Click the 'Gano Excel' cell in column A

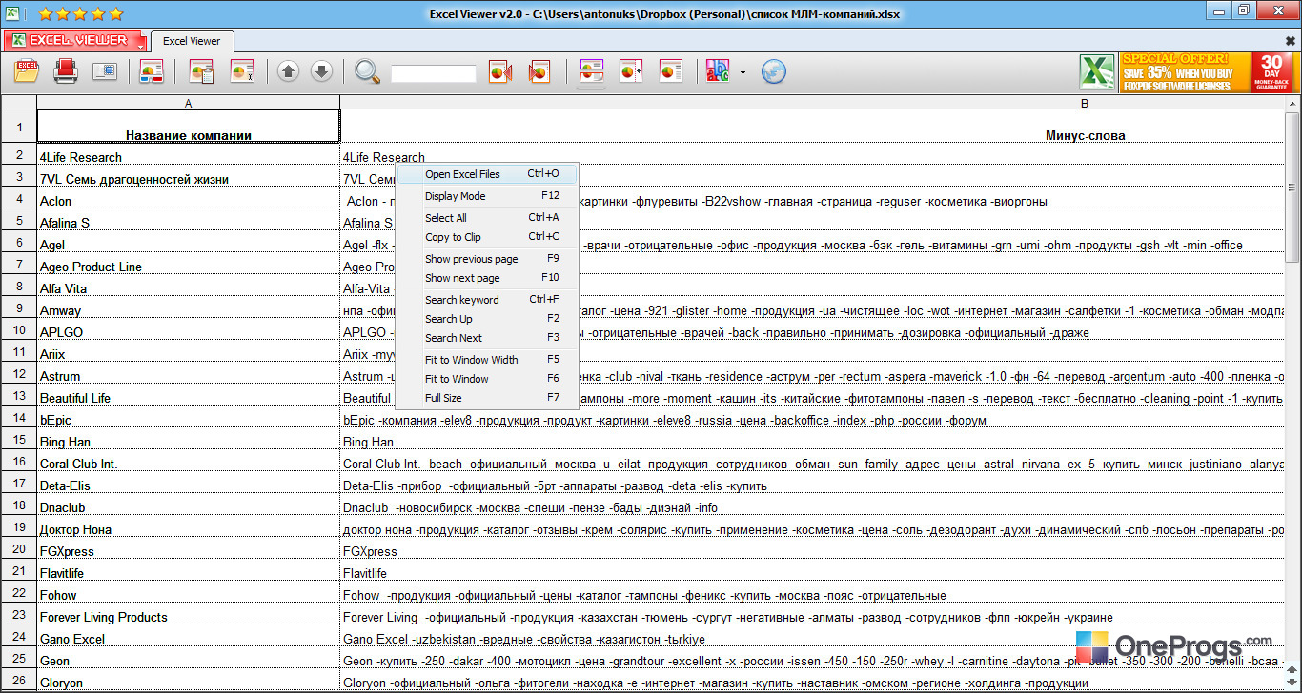click(189, 638)
